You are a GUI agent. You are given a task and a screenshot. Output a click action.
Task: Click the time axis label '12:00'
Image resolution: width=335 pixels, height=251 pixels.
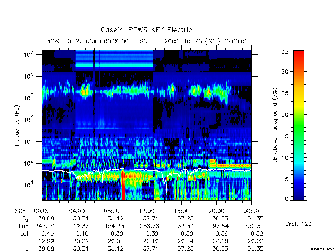147,211
